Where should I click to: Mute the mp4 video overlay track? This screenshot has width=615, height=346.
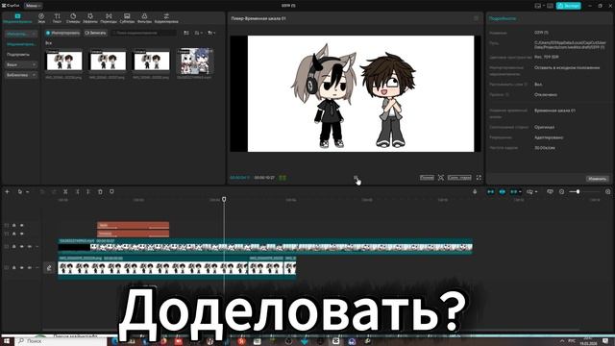coord(30,246)
